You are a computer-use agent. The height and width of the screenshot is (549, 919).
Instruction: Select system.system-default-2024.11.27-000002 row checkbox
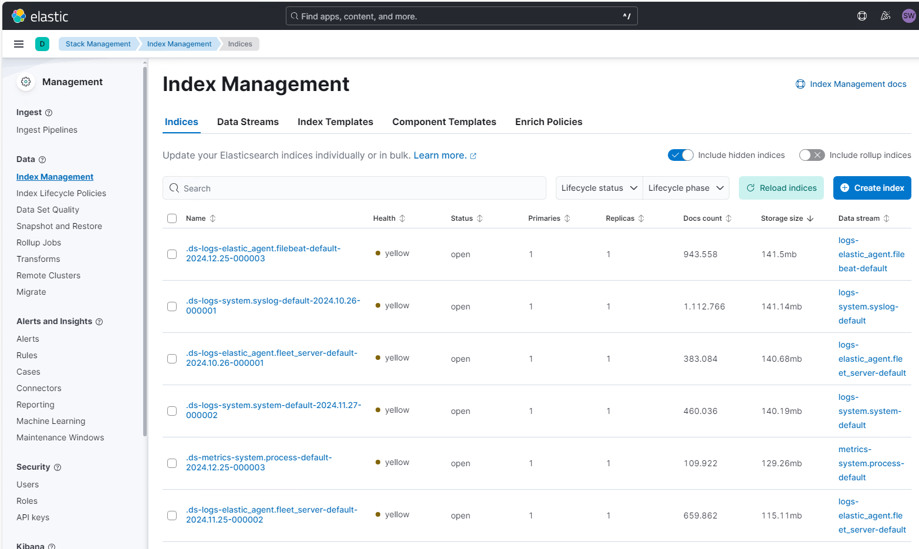[x=172, y=411]
